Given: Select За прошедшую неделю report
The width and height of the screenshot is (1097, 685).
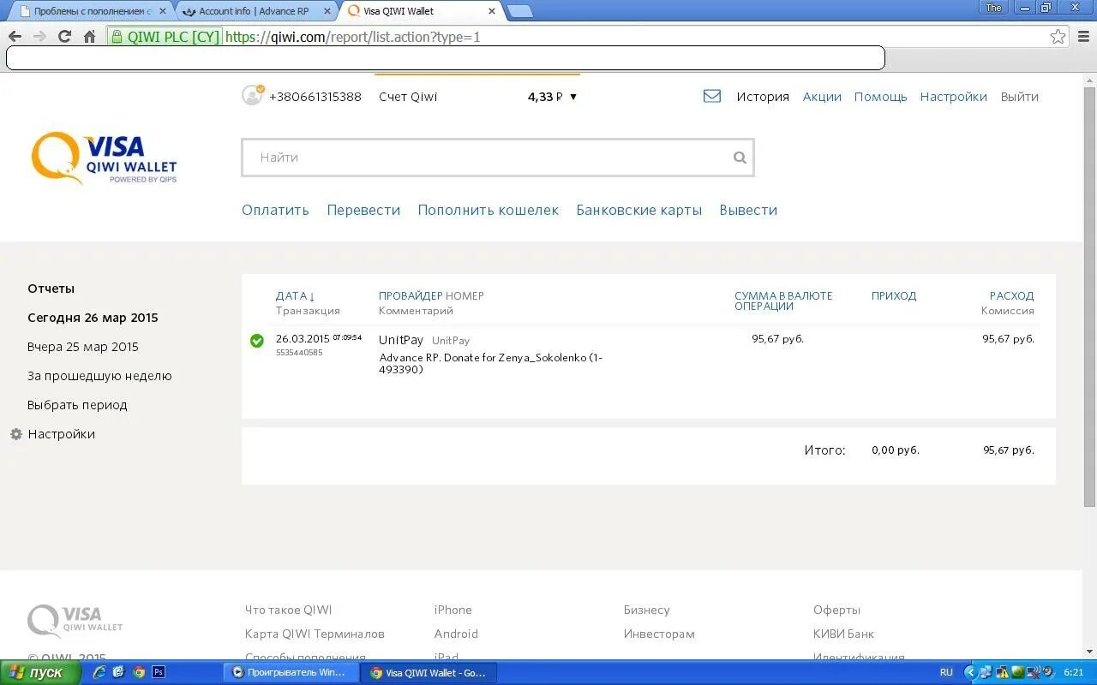Looking at the screenshot, I should (99, 376).
